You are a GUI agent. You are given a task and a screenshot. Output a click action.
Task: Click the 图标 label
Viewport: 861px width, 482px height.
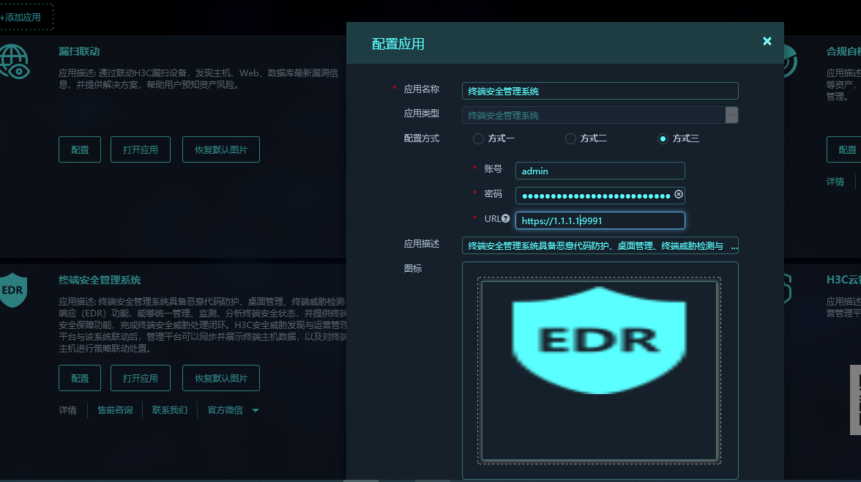point(413,268)
